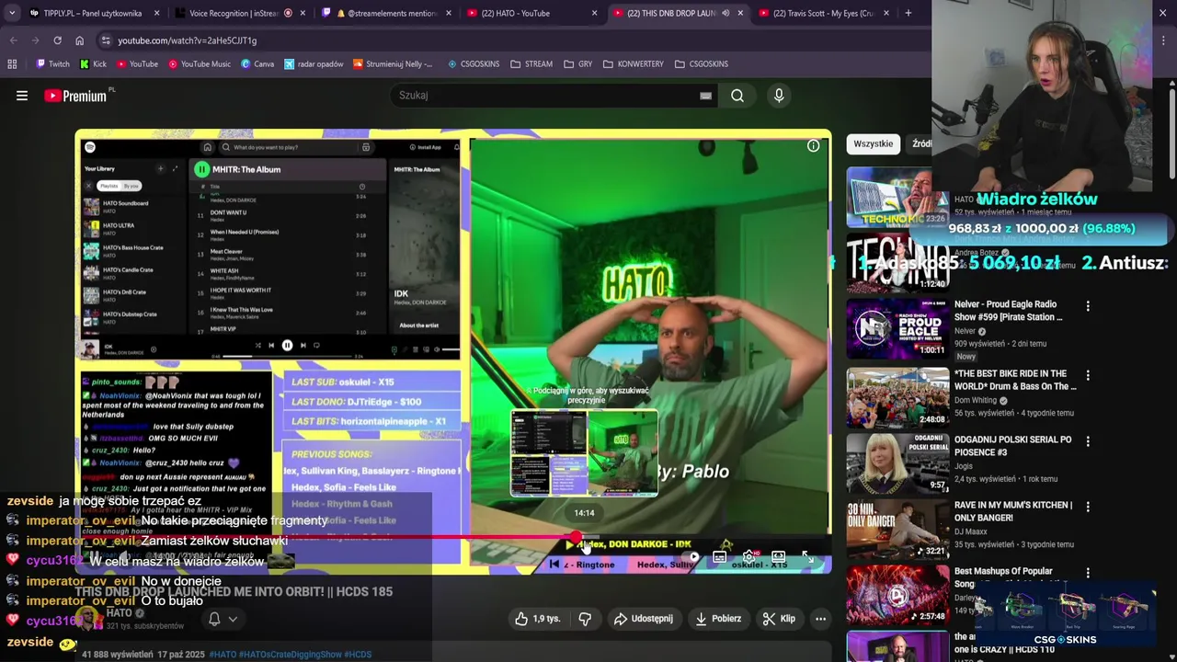Click the Klip button

(779, 619)
